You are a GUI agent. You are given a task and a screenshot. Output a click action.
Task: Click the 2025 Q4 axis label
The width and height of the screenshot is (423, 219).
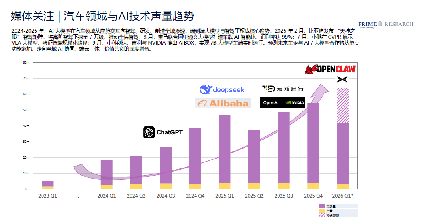click(313, 196)
